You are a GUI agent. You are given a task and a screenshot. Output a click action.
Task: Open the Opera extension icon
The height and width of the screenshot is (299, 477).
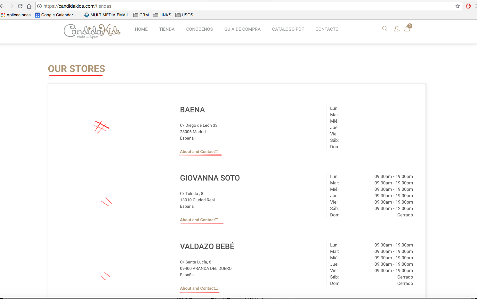pyautogui.click(x=468, y=6)
